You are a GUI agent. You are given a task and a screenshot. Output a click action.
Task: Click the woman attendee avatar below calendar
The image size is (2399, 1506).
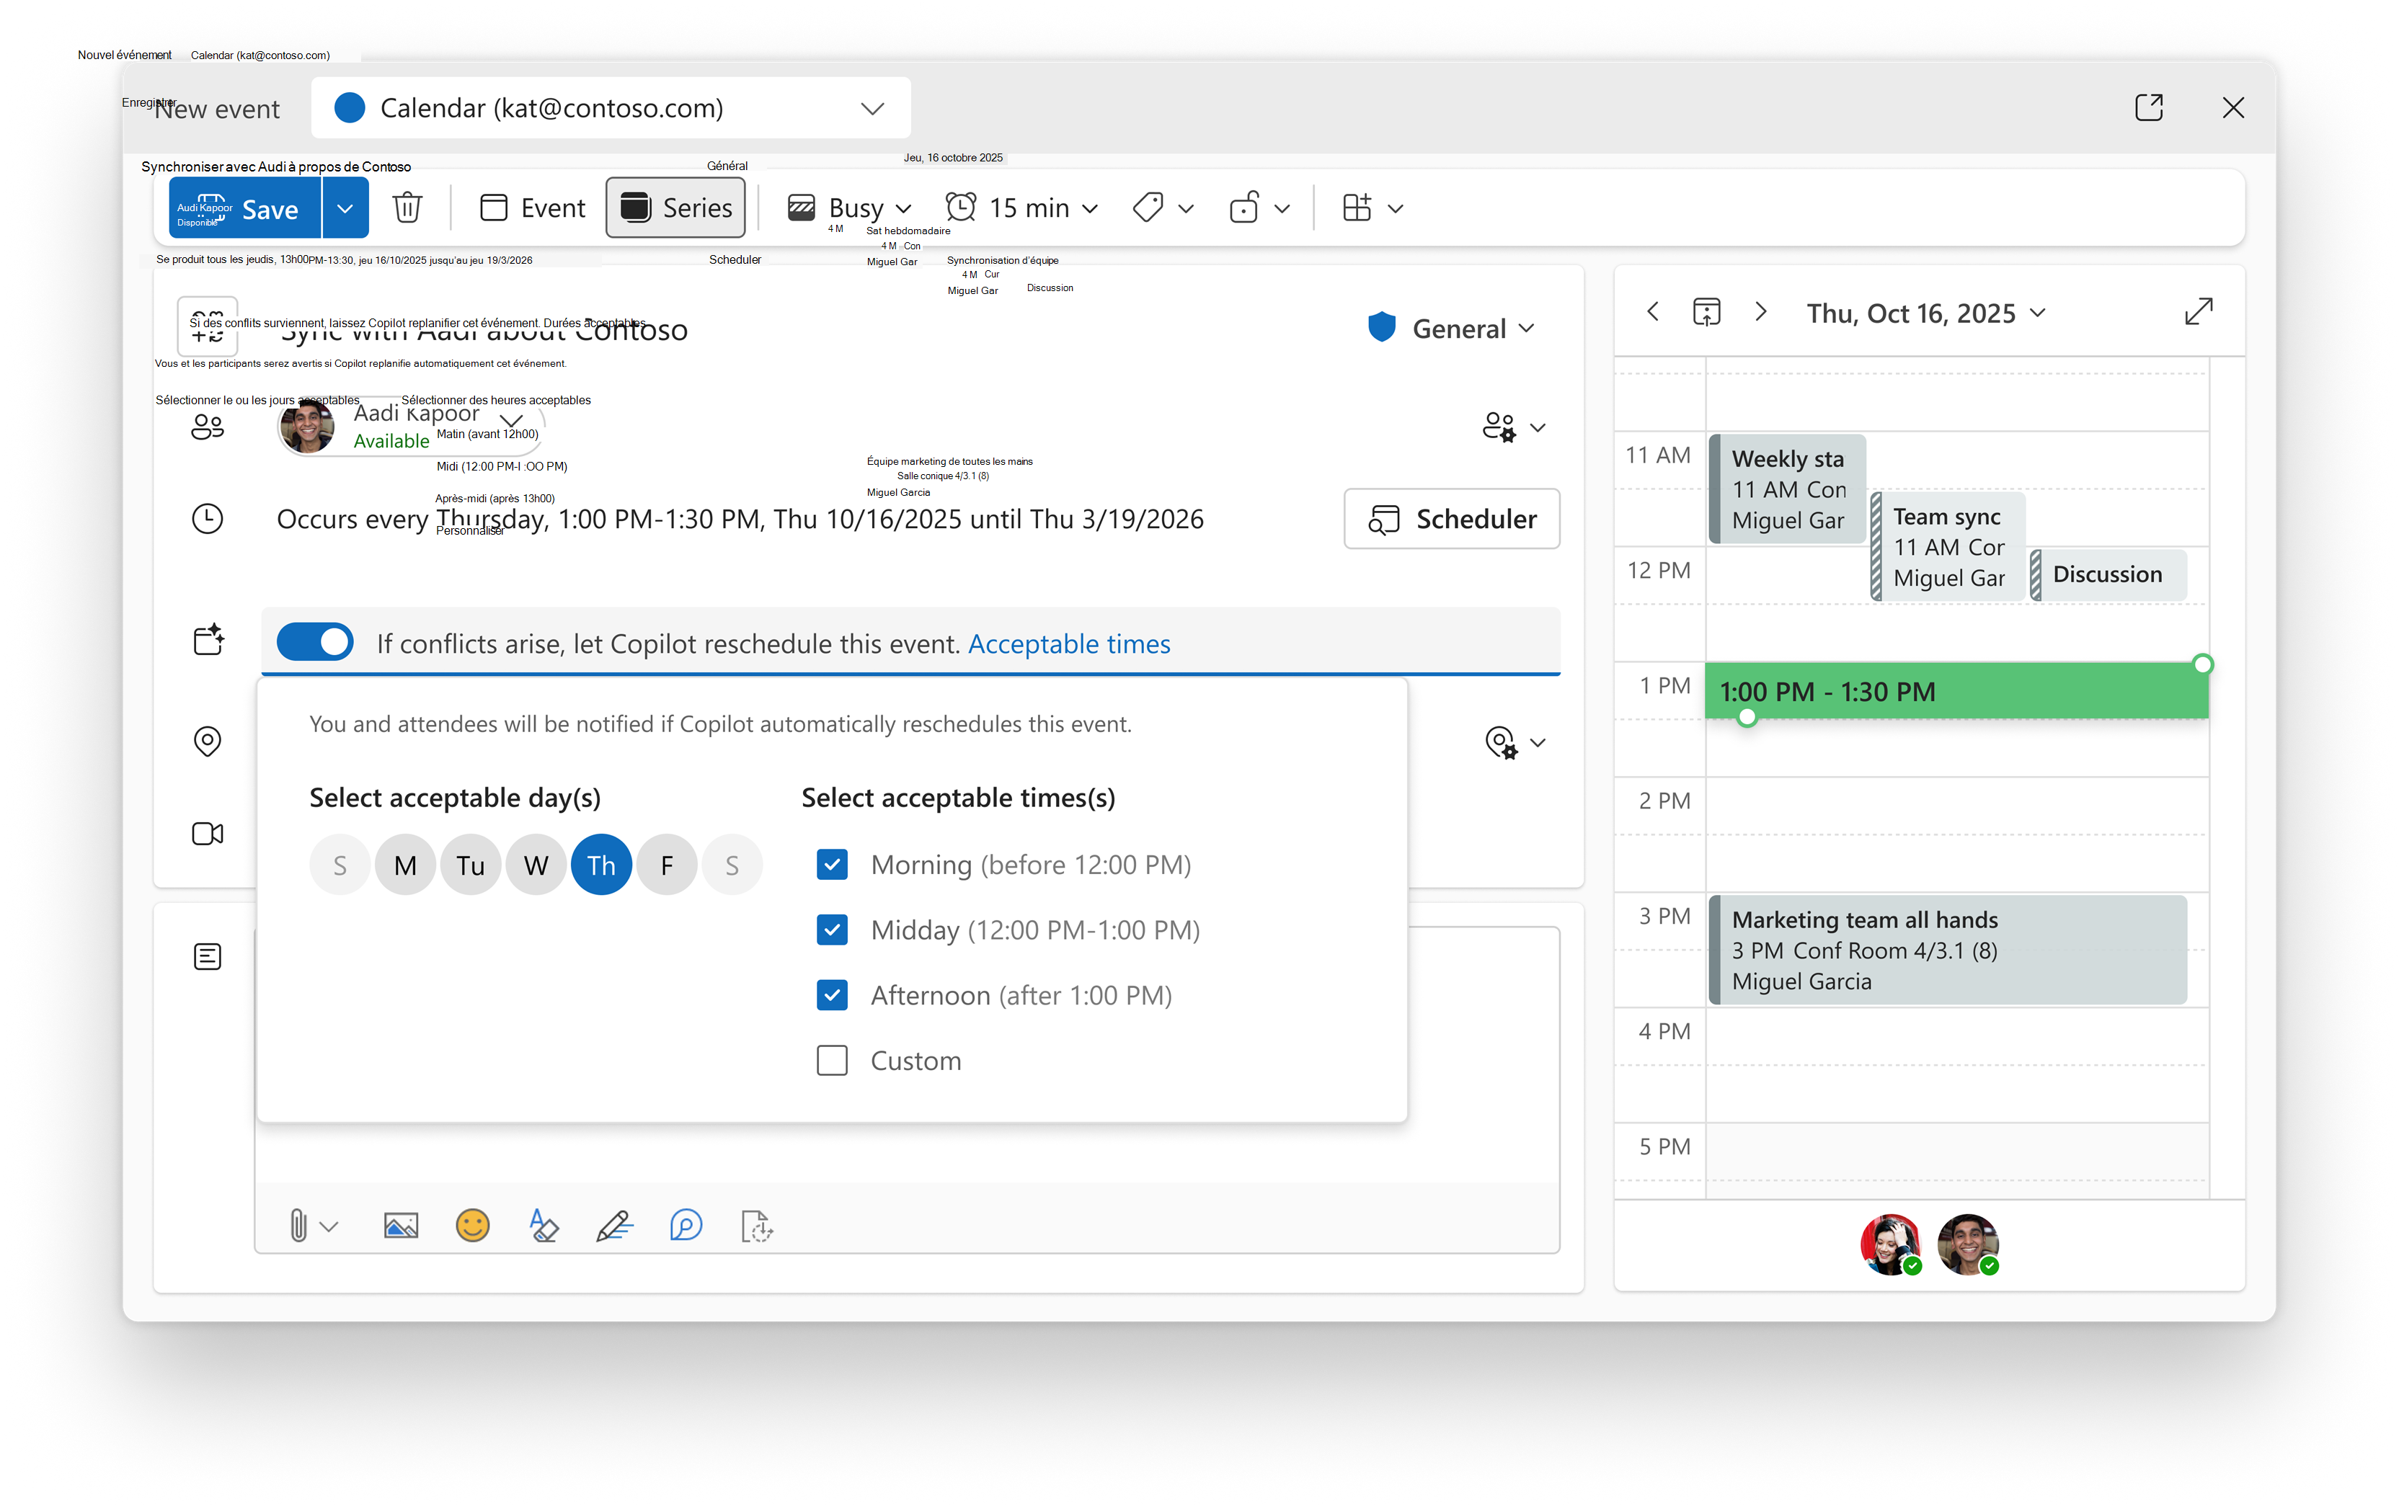(1890, 1244)
